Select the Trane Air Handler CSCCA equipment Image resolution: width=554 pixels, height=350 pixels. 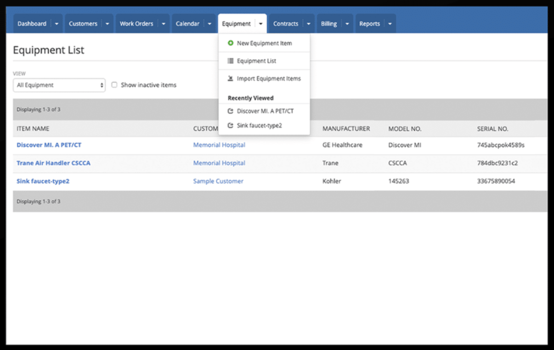point(53,163)
